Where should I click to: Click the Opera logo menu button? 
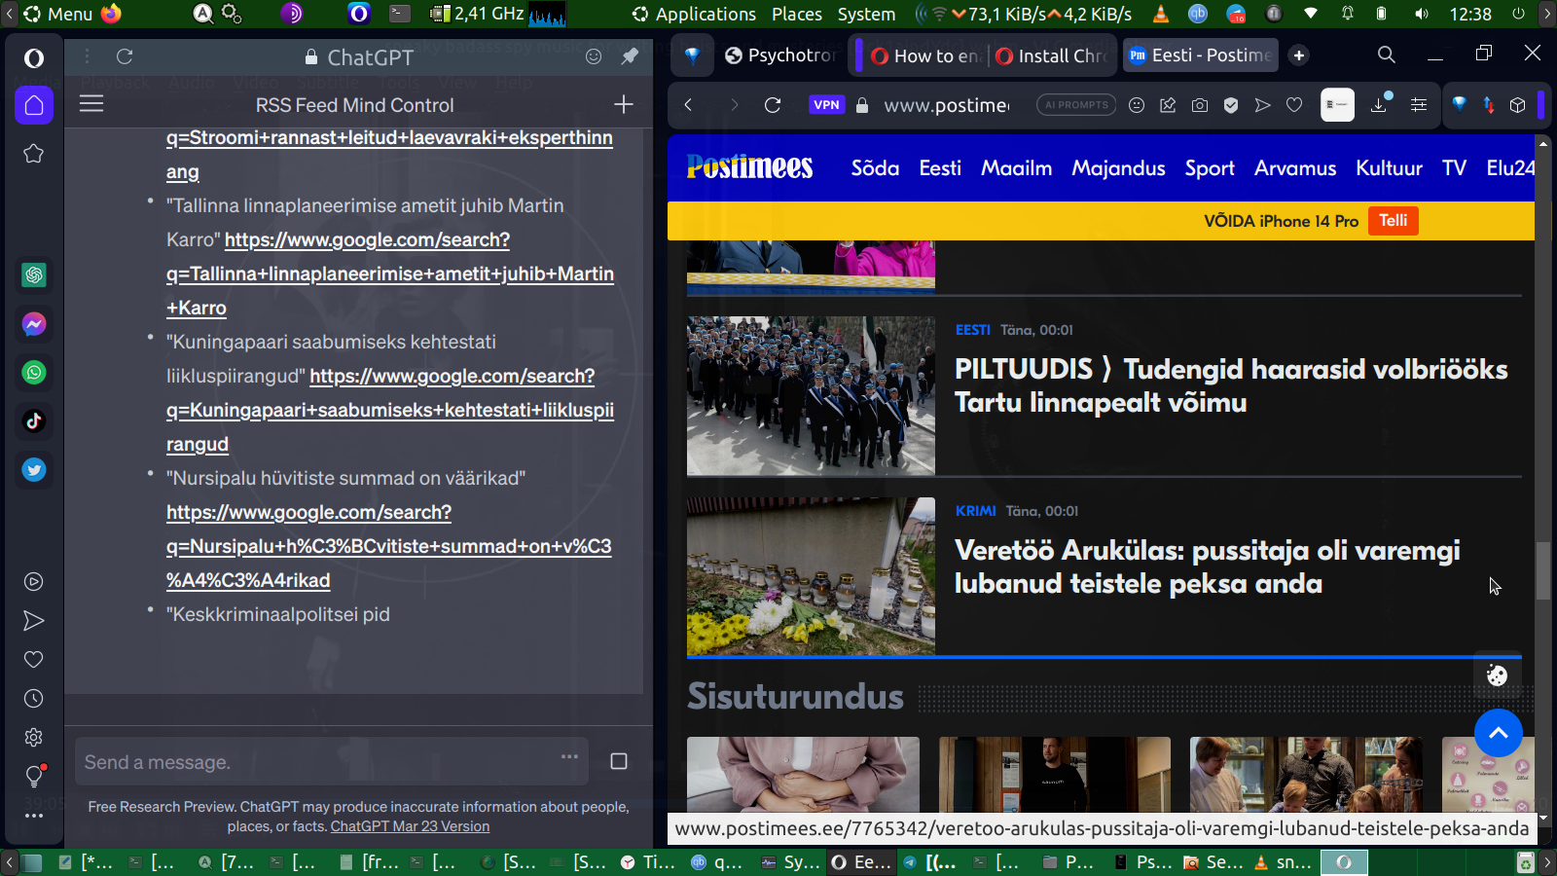[x=34, y=58]
